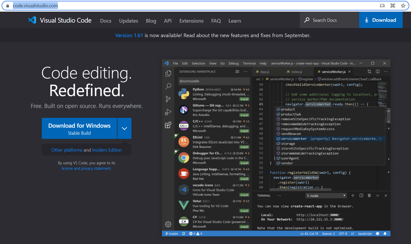Image resolution: width=411 pixels, height=244 pixels.
Task: Select the Extensions icon in activity bar
Action: coord(168,125)
